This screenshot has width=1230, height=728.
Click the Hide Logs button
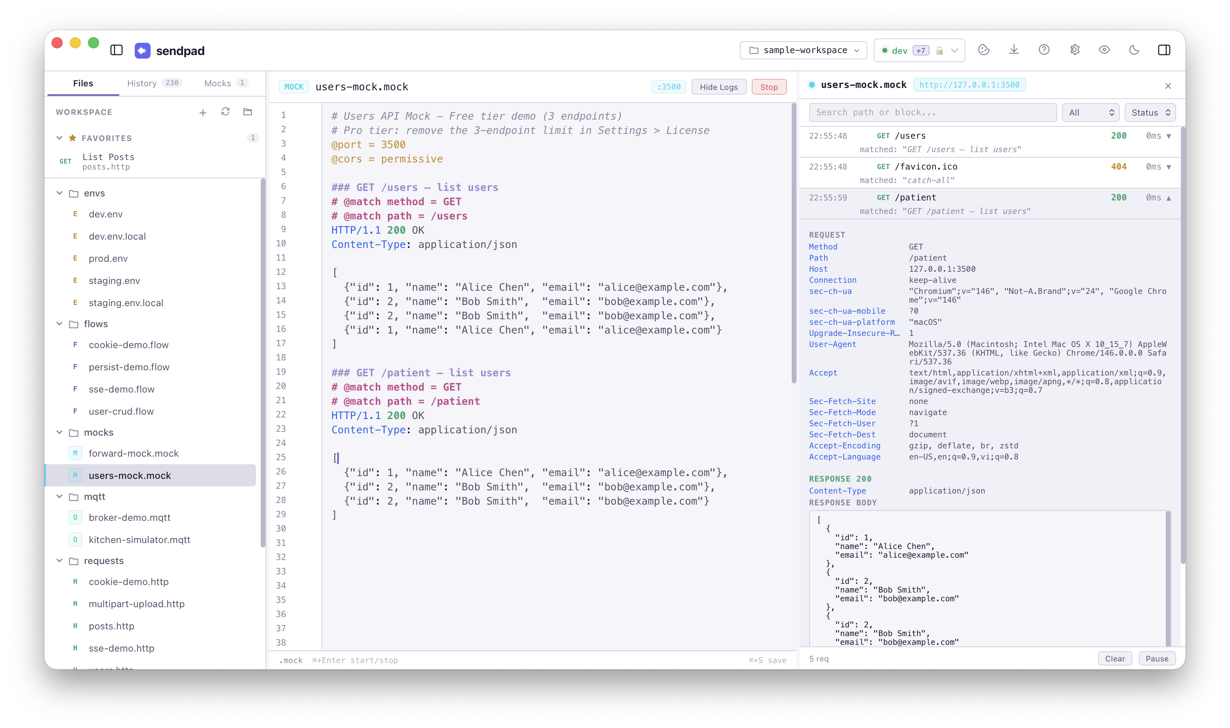[718, 87]
